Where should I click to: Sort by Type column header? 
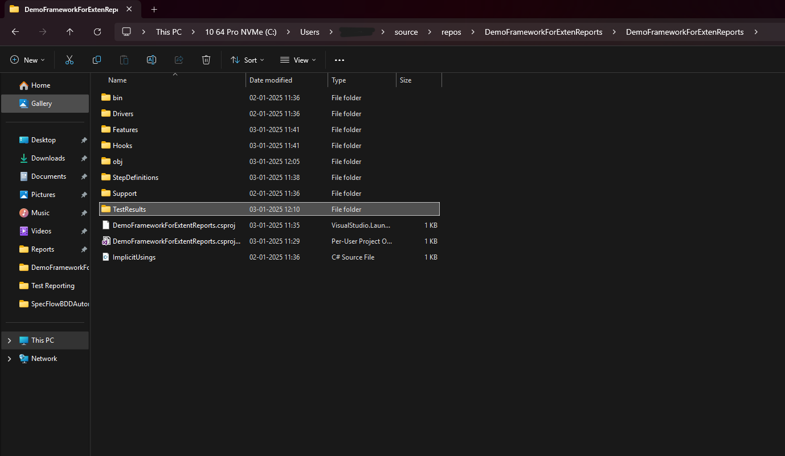coord(362,80)
